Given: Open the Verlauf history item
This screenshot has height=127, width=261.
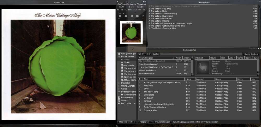Looking at the screenshot, I should pos(124,100).
